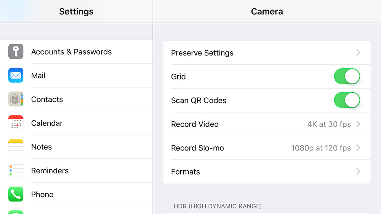Select the Contacts app icon
This screenshot has width=381, height=214.
(16, 99)
